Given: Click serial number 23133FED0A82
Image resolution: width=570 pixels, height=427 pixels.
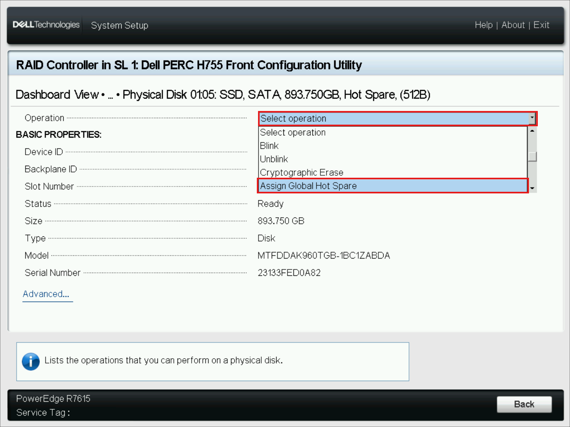Looking at the screenshot, I should 289,273.
